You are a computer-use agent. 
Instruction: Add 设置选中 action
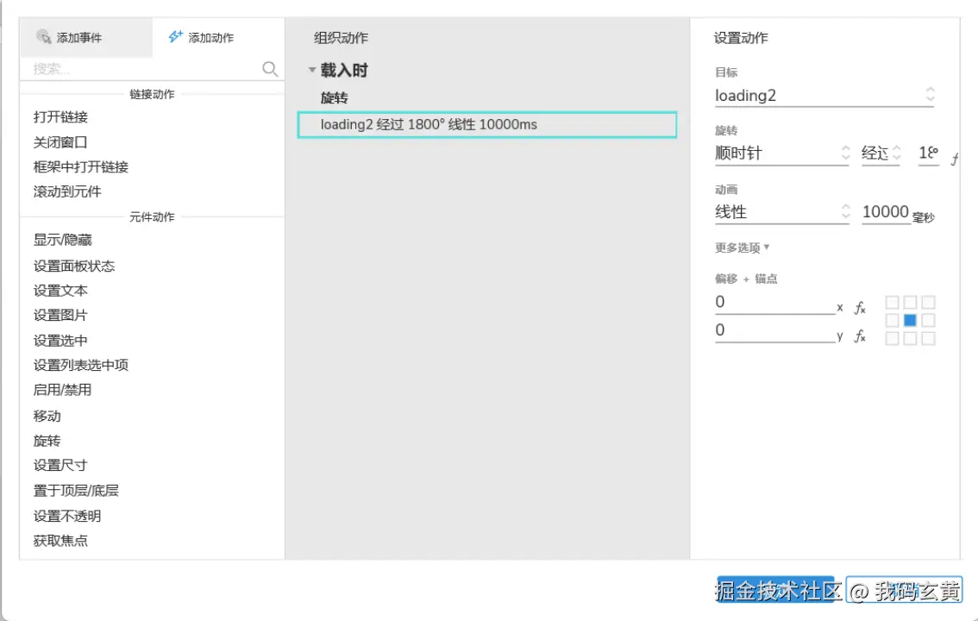point(60,341)
